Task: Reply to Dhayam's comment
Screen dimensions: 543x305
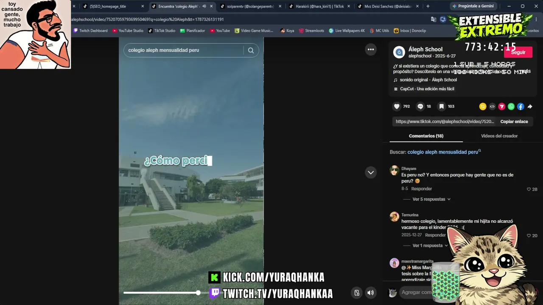Action: click(422, 189)
